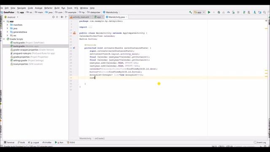Open the Code menu

pyautogui.click(x=30, y=8)
